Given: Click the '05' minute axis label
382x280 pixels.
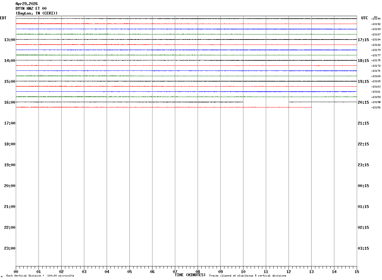Looking at the screenshot, I should [x=129, y=271].
